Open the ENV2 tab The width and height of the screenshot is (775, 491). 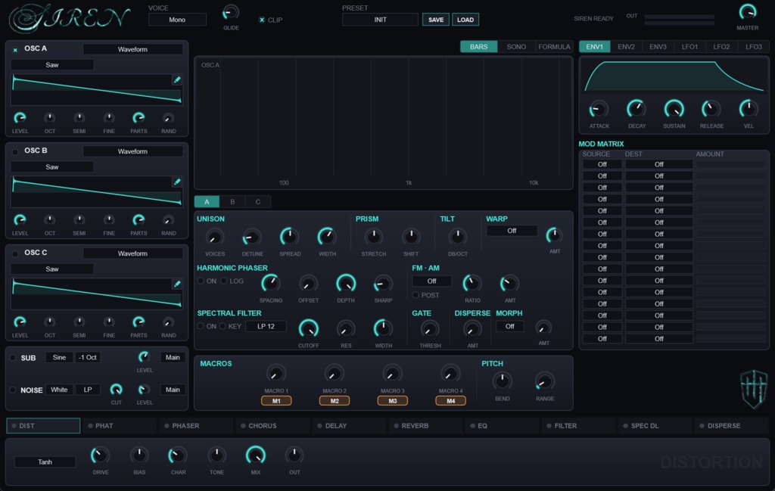pyautogui.click(x=626, y=46)
